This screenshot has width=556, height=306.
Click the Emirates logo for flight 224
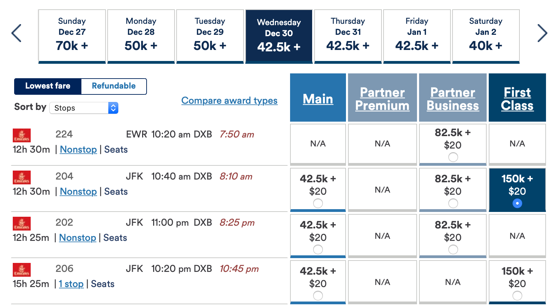click(x=21, y=135)
